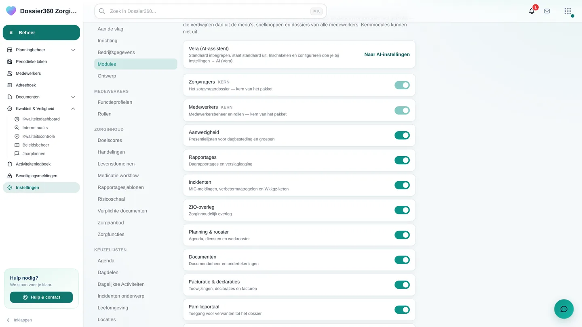This screenshot has height=327, width=582.
Task: Disable the Aanwezigheid module toggle
Action: pyautogui.click(x=402, y=135)
